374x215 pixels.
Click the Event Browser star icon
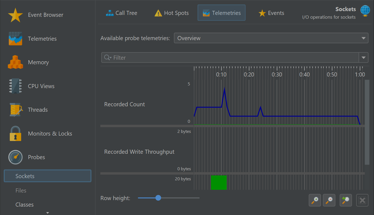15,15
